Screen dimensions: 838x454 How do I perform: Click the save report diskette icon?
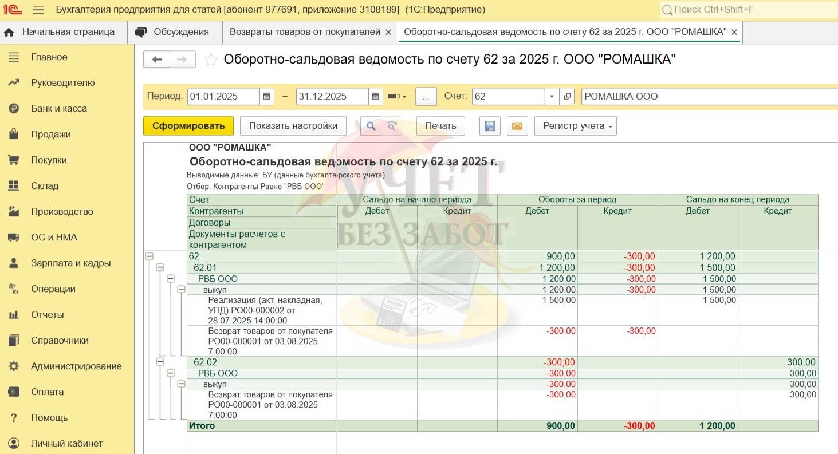(489, 126)
